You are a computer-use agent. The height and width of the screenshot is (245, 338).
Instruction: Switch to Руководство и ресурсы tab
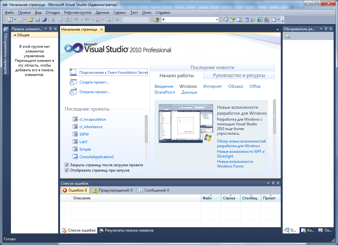click(x=239, y=75)
